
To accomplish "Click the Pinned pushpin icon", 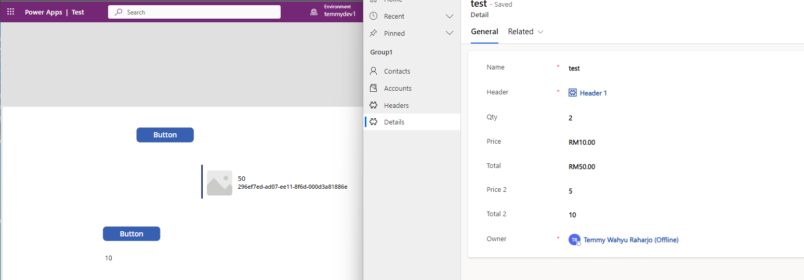I will pyautogui.click(x=373, y=33).
